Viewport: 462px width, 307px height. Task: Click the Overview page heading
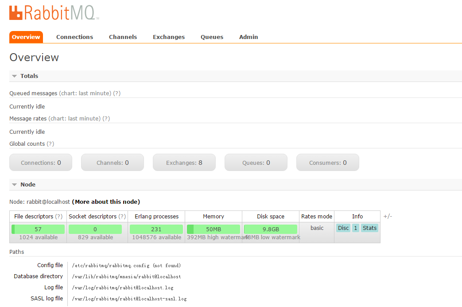(x=34, y=58)
